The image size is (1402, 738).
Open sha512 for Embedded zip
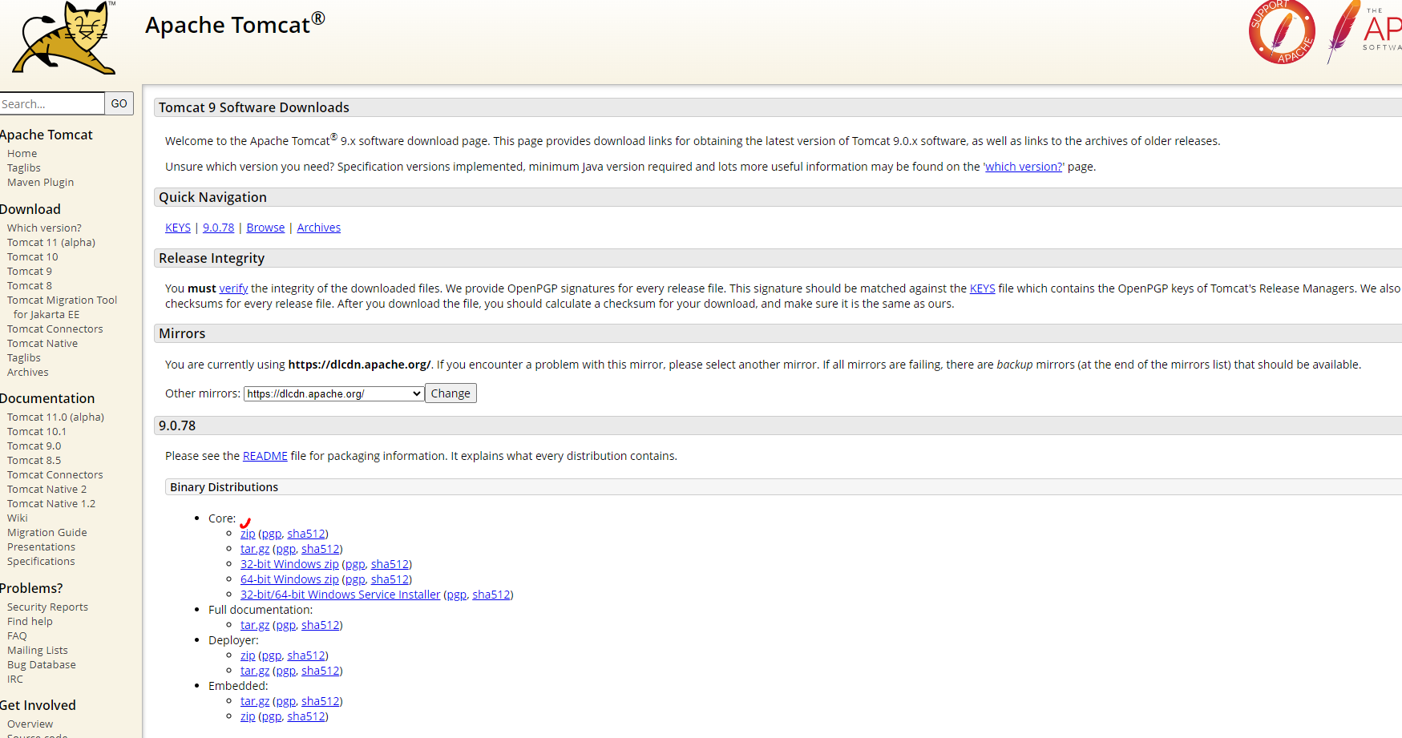[306, 716]
